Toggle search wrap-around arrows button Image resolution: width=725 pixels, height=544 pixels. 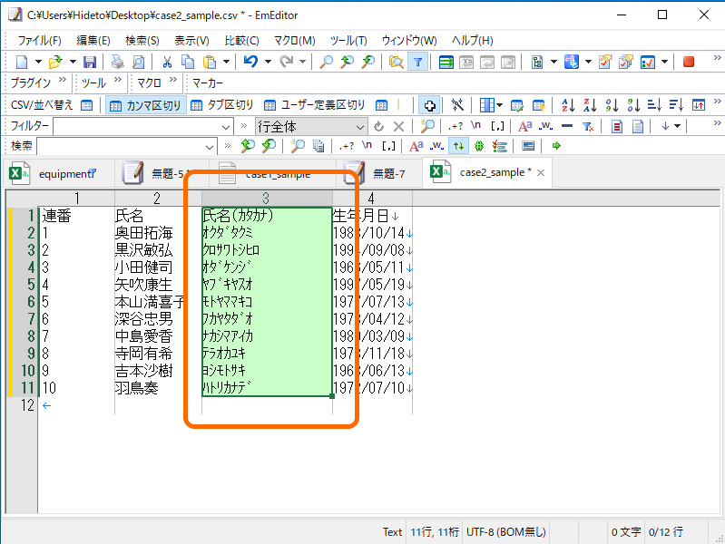click(458, 146)
